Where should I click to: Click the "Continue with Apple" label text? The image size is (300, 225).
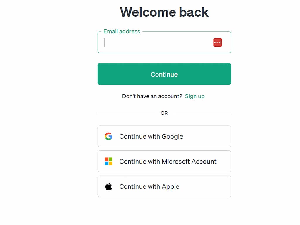pyautogui.click(x=149, y=187)
